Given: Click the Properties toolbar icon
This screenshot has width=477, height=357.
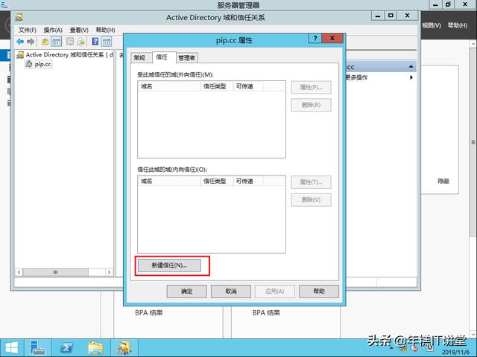Looking at the screenshot, I should (70, 42).
